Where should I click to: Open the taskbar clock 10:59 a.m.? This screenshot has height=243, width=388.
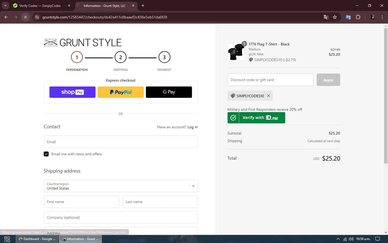pos(363,239)
